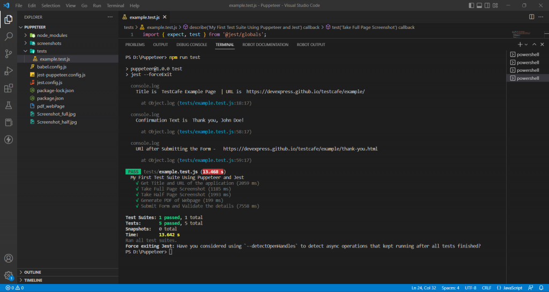
Task: Maximize the panel size with chevron up
Action: point(535,44)
